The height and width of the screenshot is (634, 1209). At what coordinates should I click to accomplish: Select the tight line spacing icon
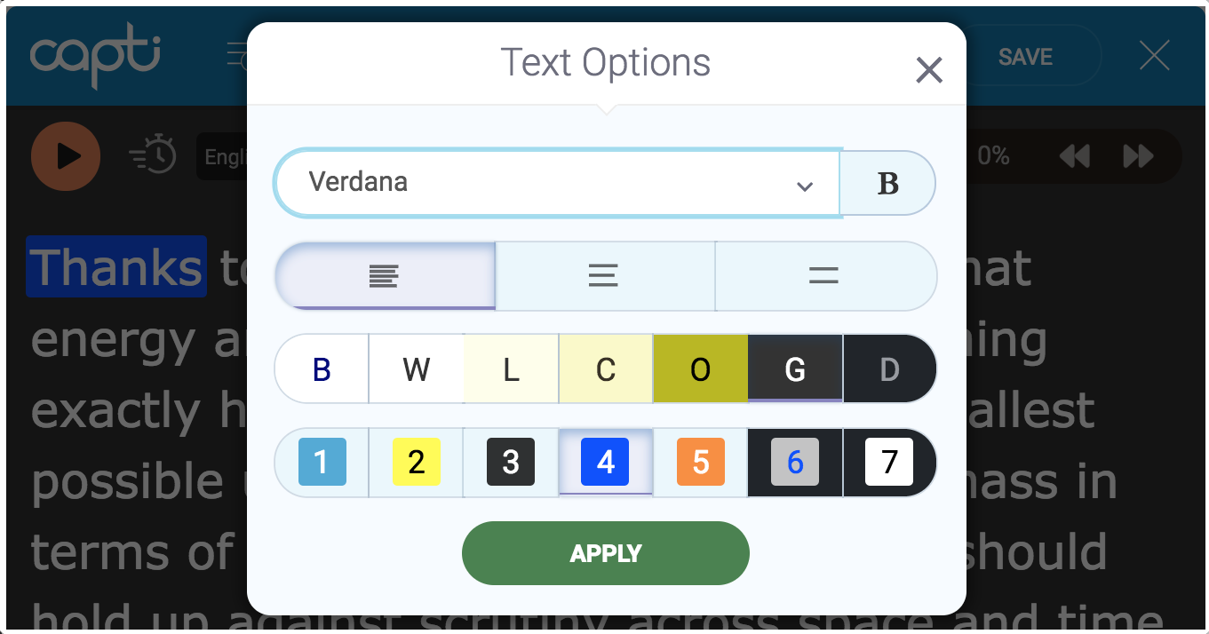click(x=384, y=276)
